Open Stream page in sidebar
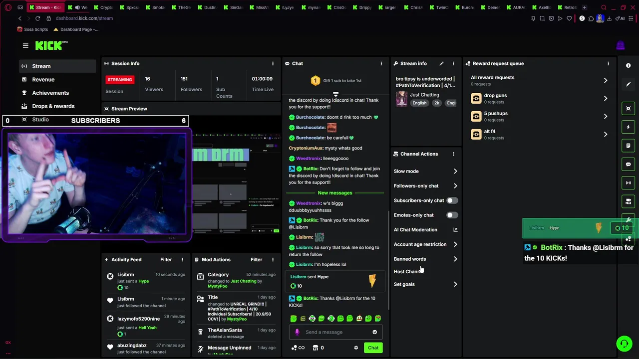Image resolution: width=639 pixels, height=359 pixels. pyautogui.click(x=57, y=66)
